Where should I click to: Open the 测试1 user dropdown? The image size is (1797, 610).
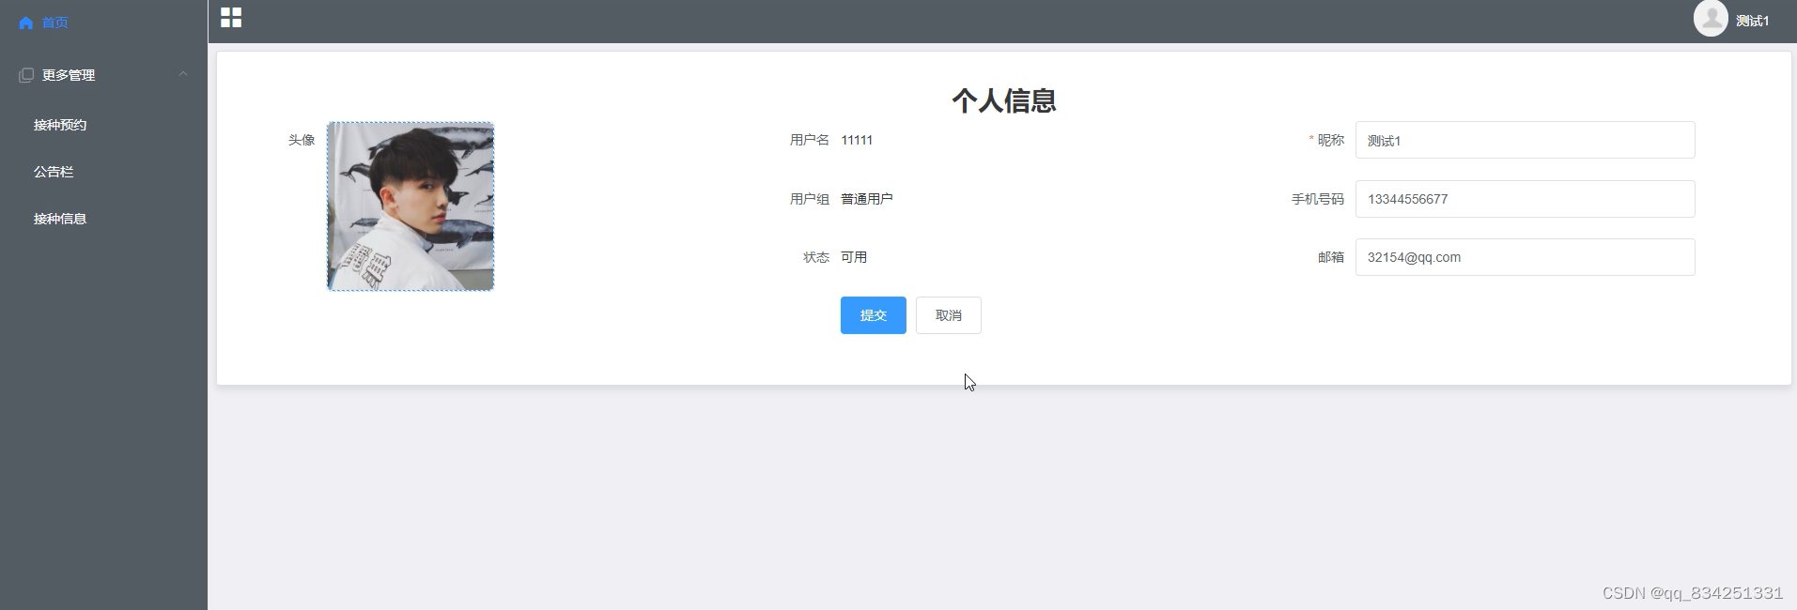coord(1752,21)
